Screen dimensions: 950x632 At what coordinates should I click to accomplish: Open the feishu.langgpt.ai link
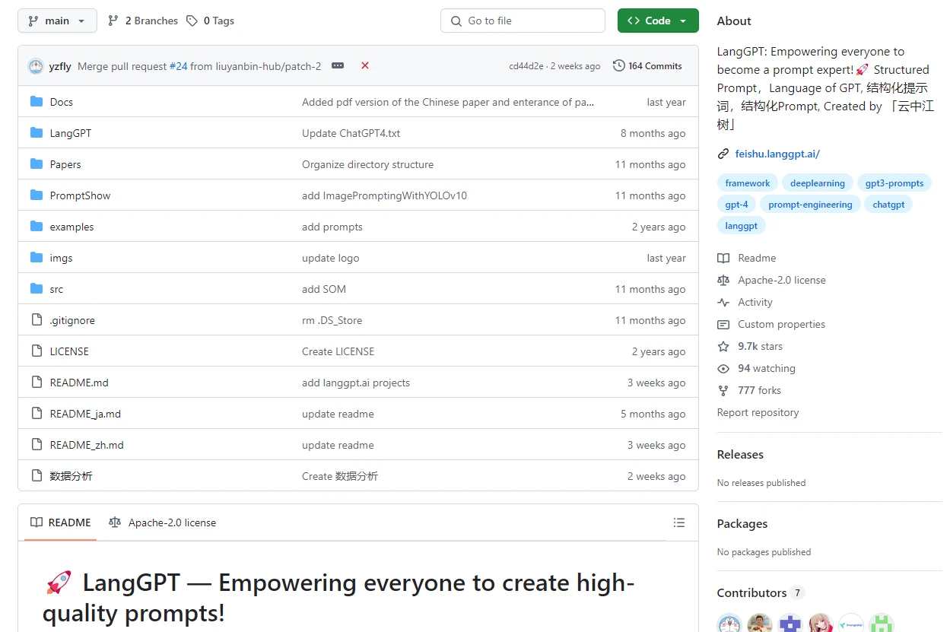pyautogui.click(x=777, y=154)
